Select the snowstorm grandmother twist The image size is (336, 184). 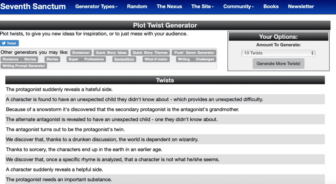click(165, 109)
